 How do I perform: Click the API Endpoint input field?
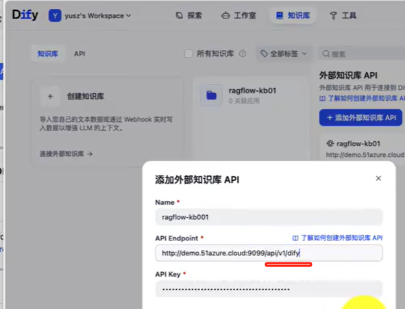(269, 253)
